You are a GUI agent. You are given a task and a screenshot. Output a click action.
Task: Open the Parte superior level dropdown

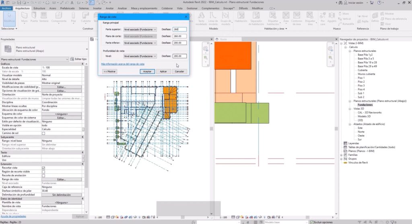(140, 29)
